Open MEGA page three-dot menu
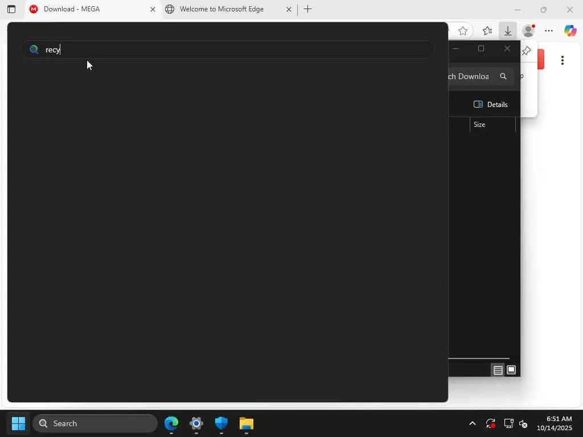 562,60
